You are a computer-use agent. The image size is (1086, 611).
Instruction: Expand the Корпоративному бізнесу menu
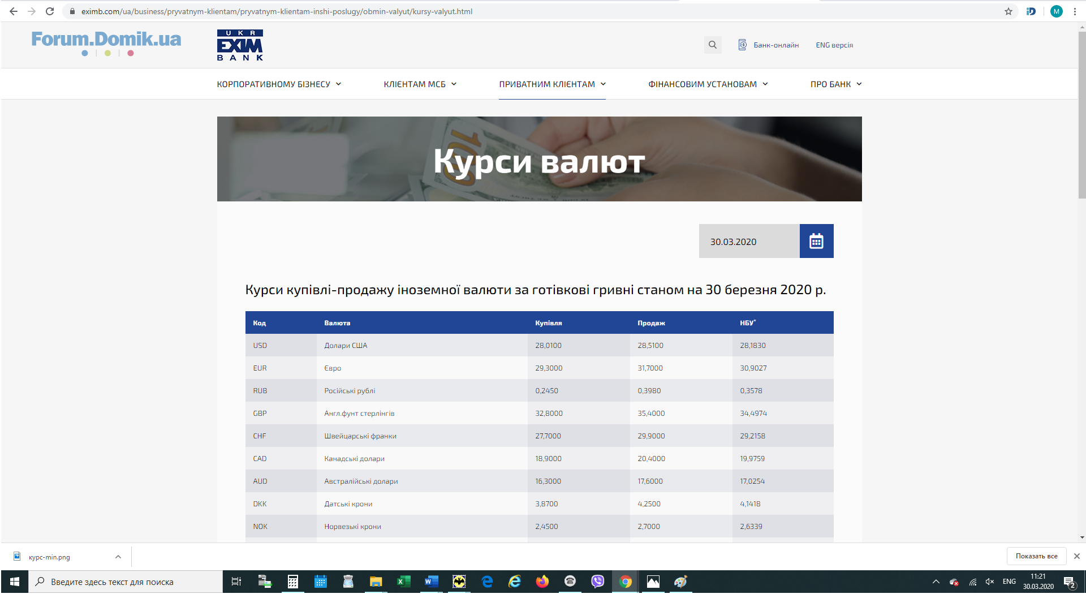pyautogui.click(x=279, y=84)
